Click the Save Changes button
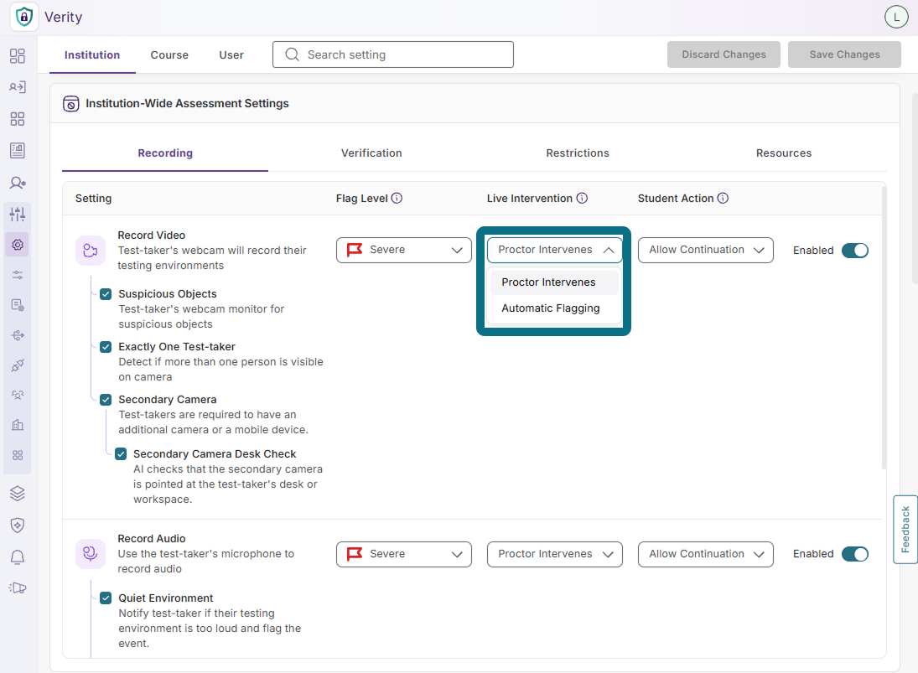The width and height of the screenshot is (918, 673). pos(844,54)
